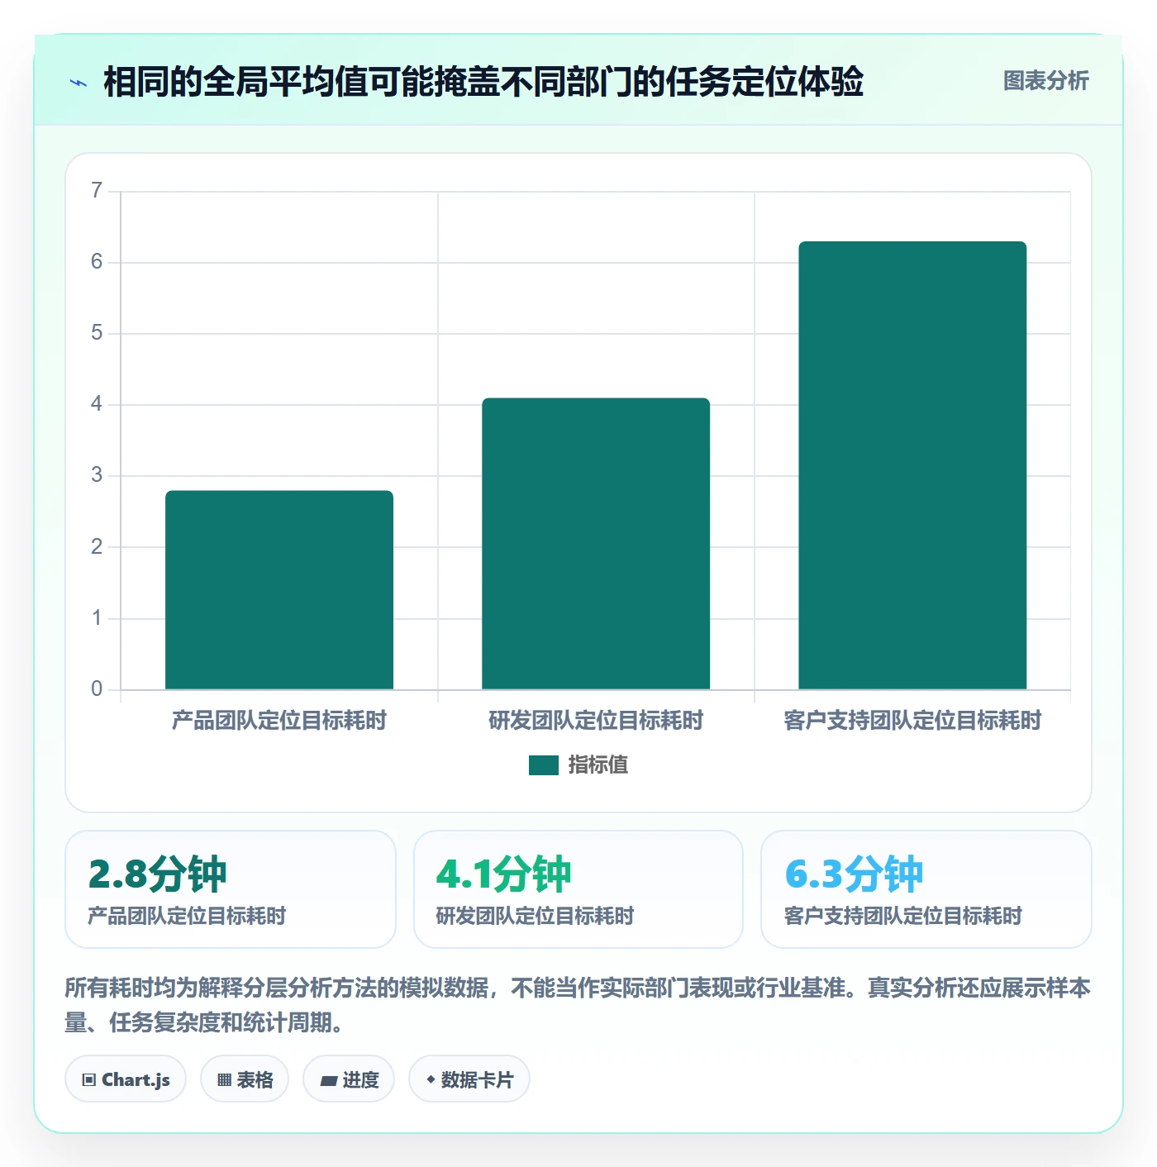The height and width of the screenshot is (1167, 1157).
Task: Click the 产品团队定位目标耗时 x-axis label
Action: (x=279, y=721)
